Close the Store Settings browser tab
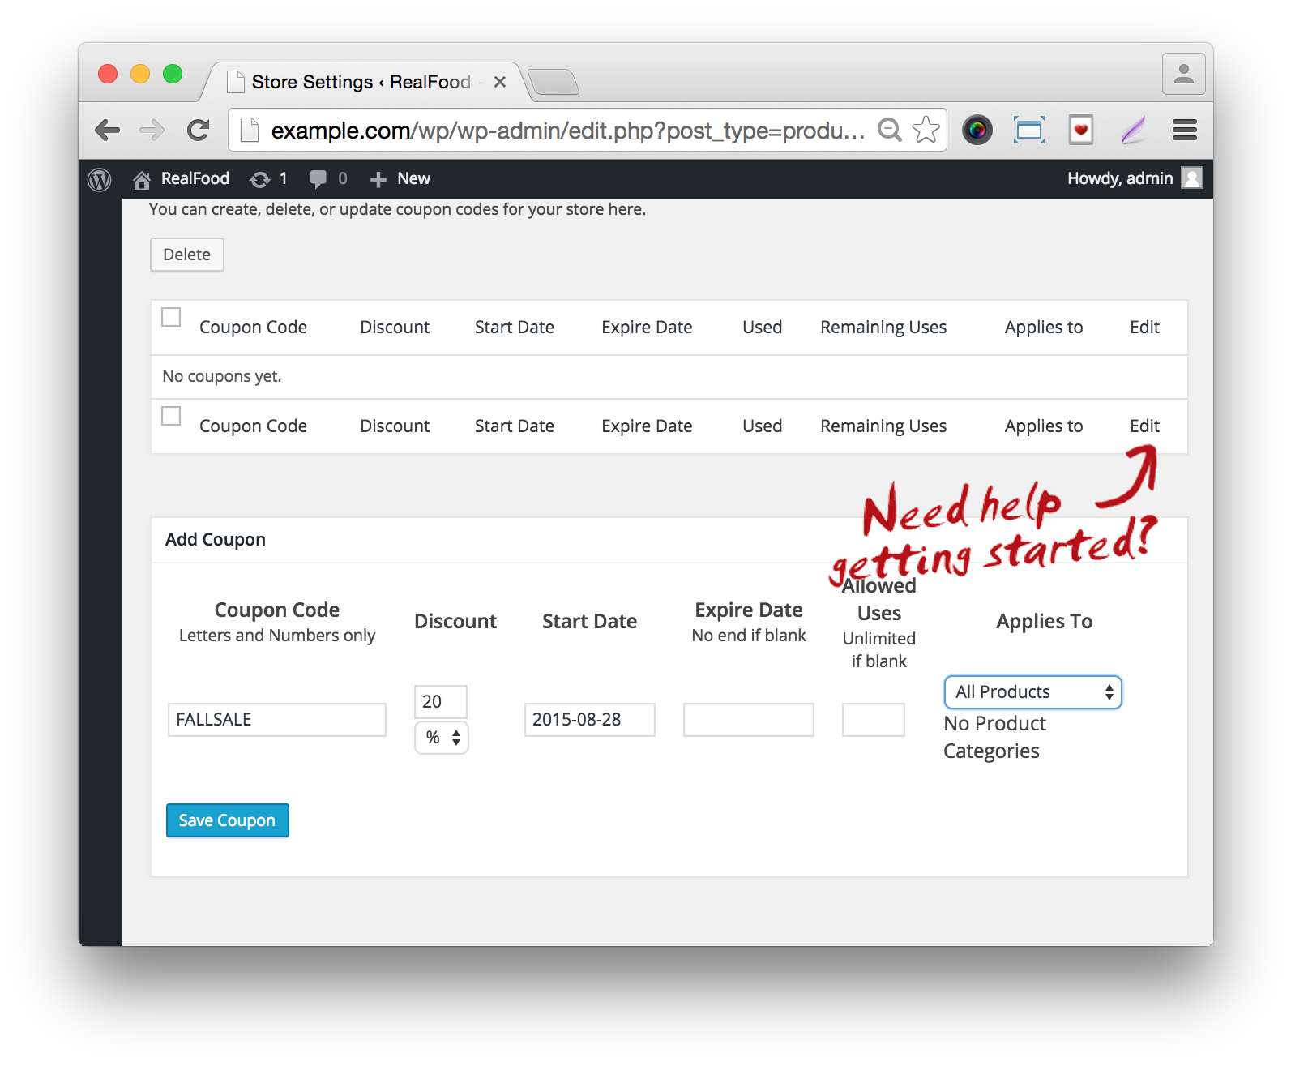Viewport: 1291px width, 1066px height. 500,82
